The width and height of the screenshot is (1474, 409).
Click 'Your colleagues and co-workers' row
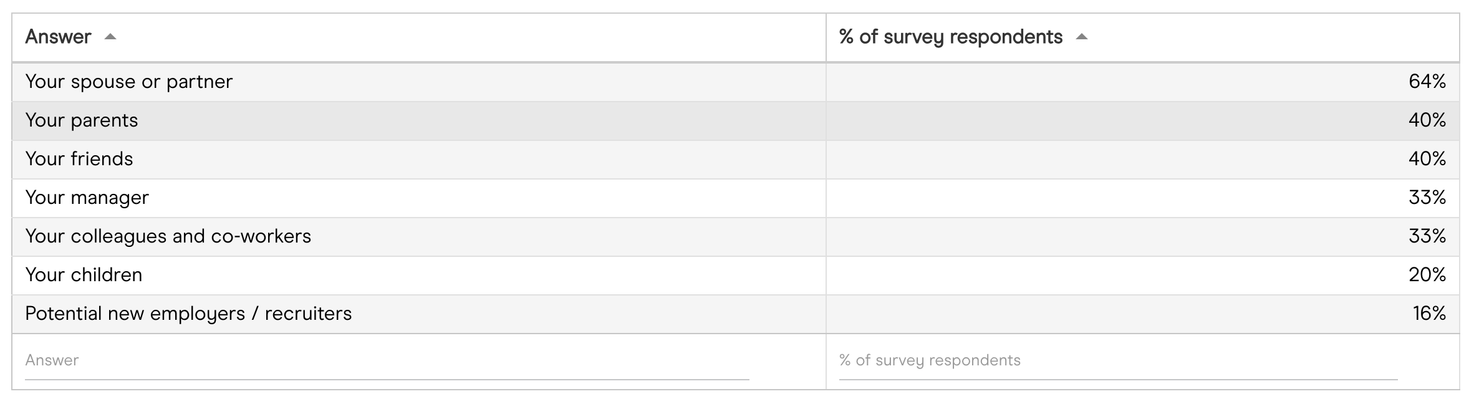point(168,236)
